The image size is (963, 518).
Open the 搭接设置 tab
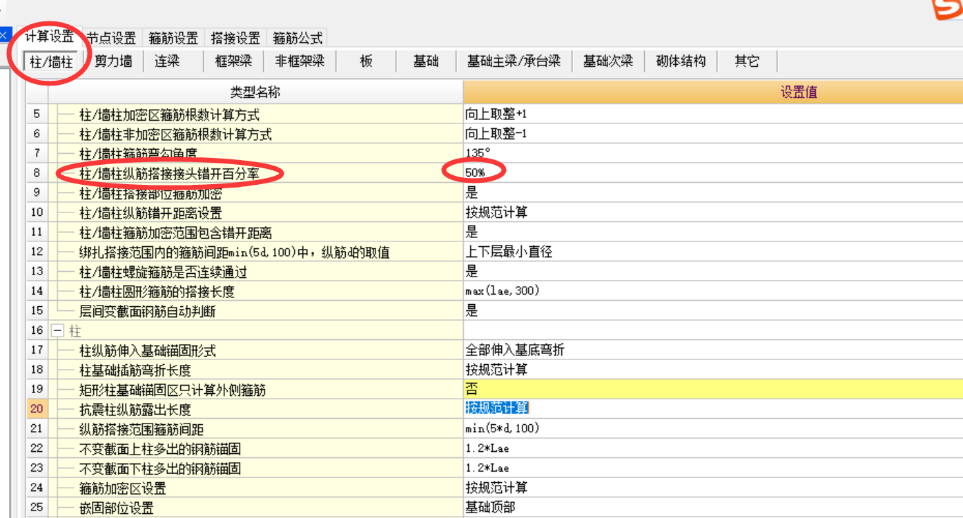(235, 38)
